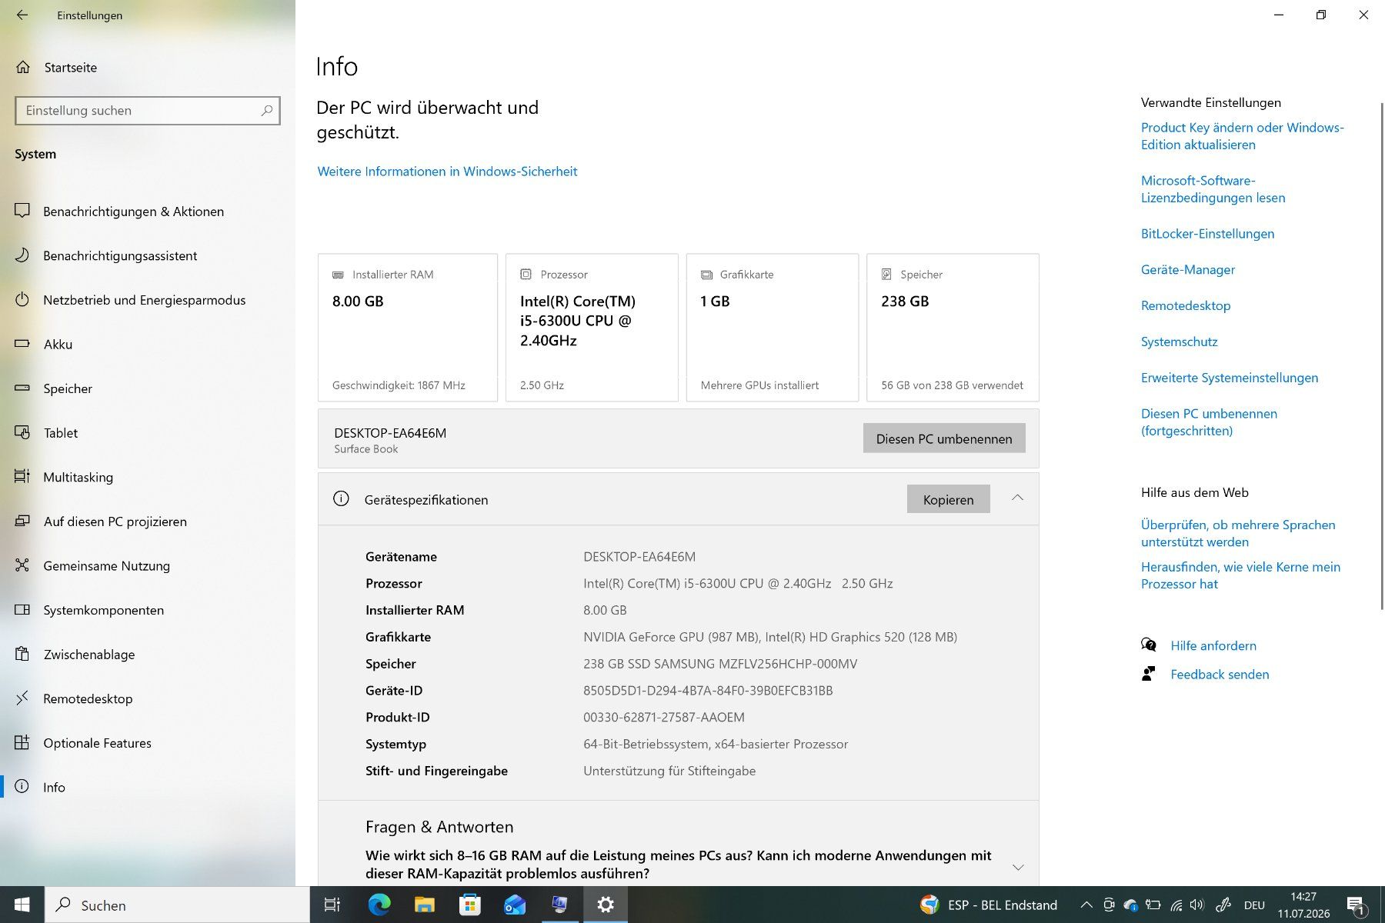Open Überprüfen, ob mehrere Sprachen link

[x=1237, y=533]
